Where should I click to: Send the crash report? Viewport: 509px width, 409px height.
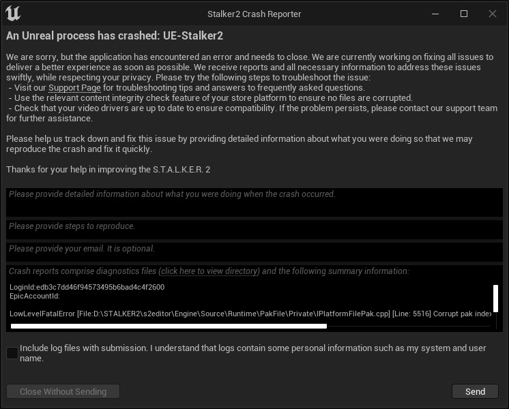(476, 391)
